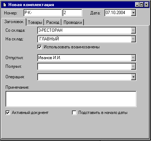
Task: Switch to the Товары tab
Action: [x=35, y=22]
